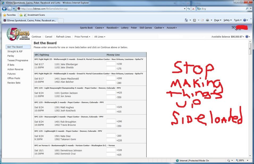Open a new blank browser tab
The height and width of the screenshot is (164, 254).
[x=61, y=20]
